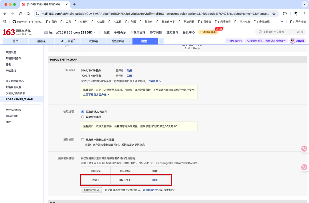Click the 一键生成PPT shortcut
Viewport: 309px width, 203px height.
pyautogui.click(x=234, y=40)
